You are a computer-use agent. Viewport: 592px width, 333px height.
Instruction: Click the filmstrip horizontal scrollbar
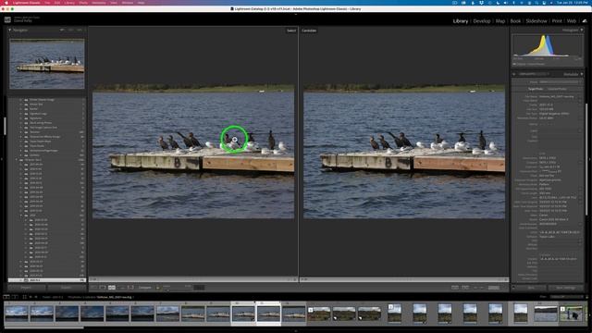[43, 327]
